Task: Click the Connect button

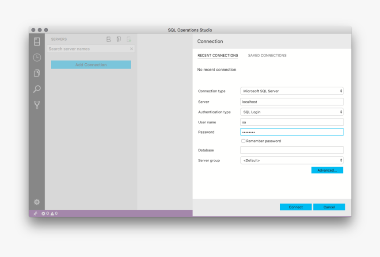Action: coord(296,207)
